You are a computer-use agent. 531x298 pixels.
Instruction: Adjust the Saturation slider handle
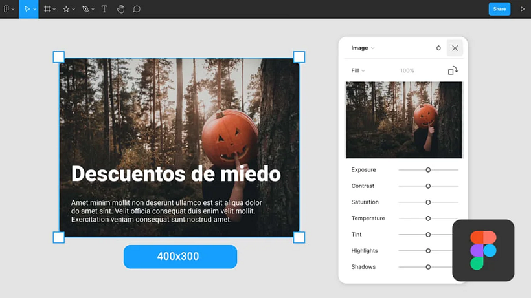428,202
